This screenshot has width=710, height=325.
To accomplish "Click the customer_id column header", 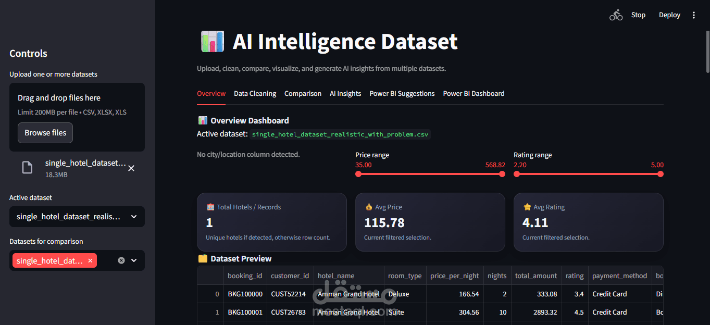I will coord(290,276).
